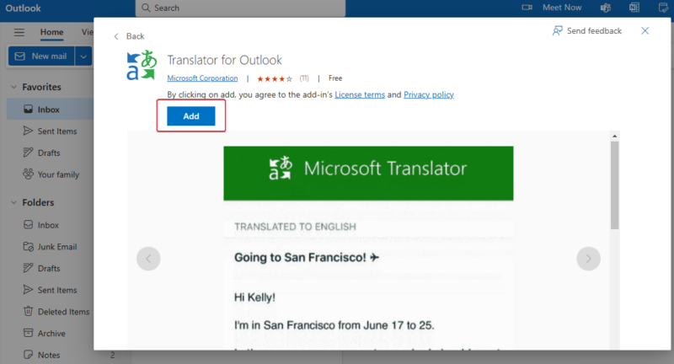Viewport: 674px width, 364px height.
Task: Open the Notes folder
Action: pyautogui.click(x=50, y=355)
